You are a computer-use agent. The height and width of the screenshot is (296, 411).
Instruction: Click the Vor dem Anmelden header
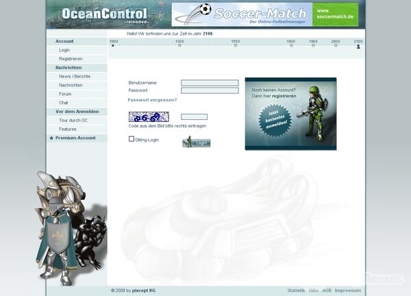coord(77,112)
